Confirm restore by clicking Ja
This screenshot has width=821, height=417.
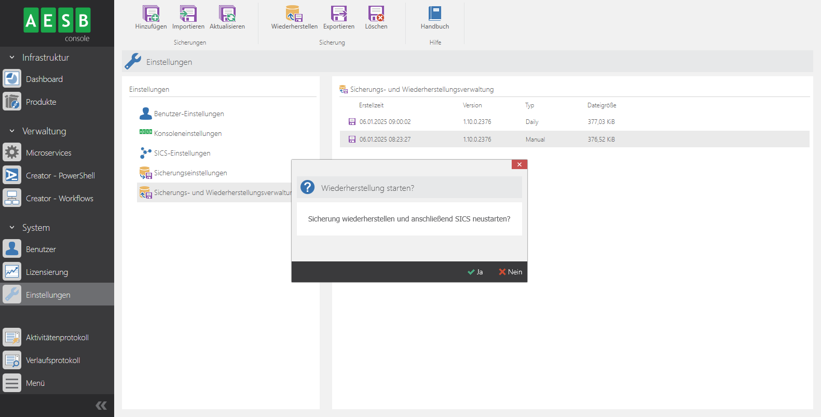(x=475, y=272)
